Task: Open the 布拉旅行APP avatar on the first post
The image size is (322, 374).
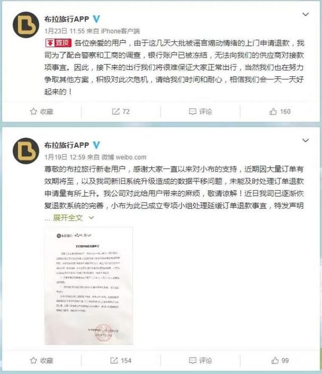Action: (26, 25)
